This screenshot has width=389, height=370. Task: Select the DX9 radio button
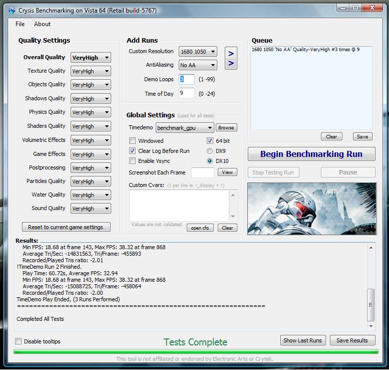[210, 151]
